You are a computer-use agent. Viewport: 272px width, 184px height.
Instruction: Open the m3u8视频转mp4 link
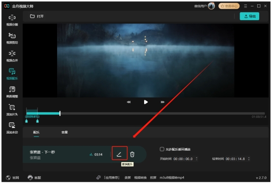[x=172, y=178]
